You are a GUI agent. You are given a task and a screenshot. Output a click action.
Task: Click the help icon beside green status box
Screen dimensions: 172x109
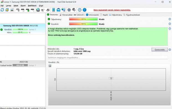170,28
